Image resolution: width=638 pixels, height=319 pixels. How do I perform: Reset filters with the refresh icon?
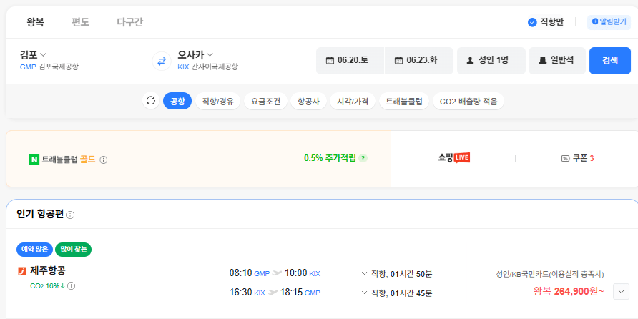tap(151, 101)
